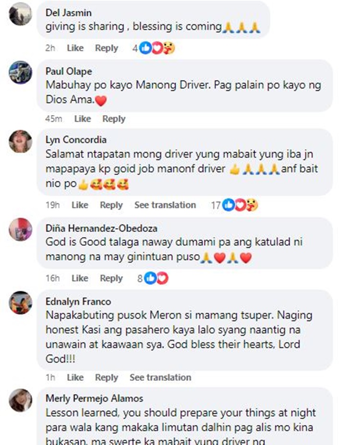Open Diña Hernandez-Obedoza's avatar

pyautogui.click(x=21, y=229)
